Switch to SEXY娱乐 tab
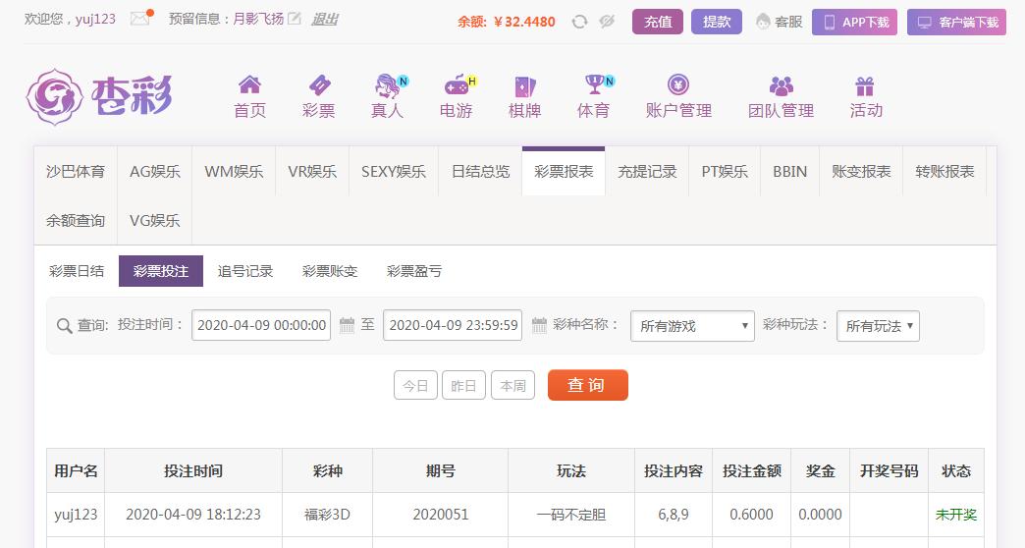This screenshot has width=1025, height=548. pos(394,171)
